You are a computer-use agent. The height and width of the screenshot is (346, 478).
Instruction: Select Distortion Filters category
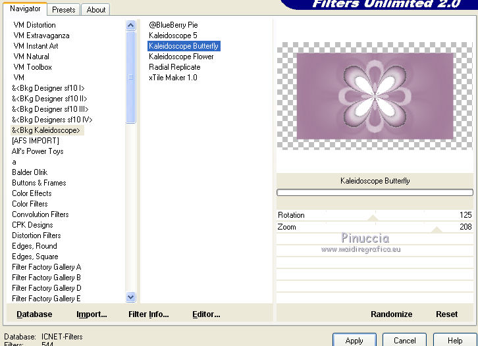coord(36,235)
